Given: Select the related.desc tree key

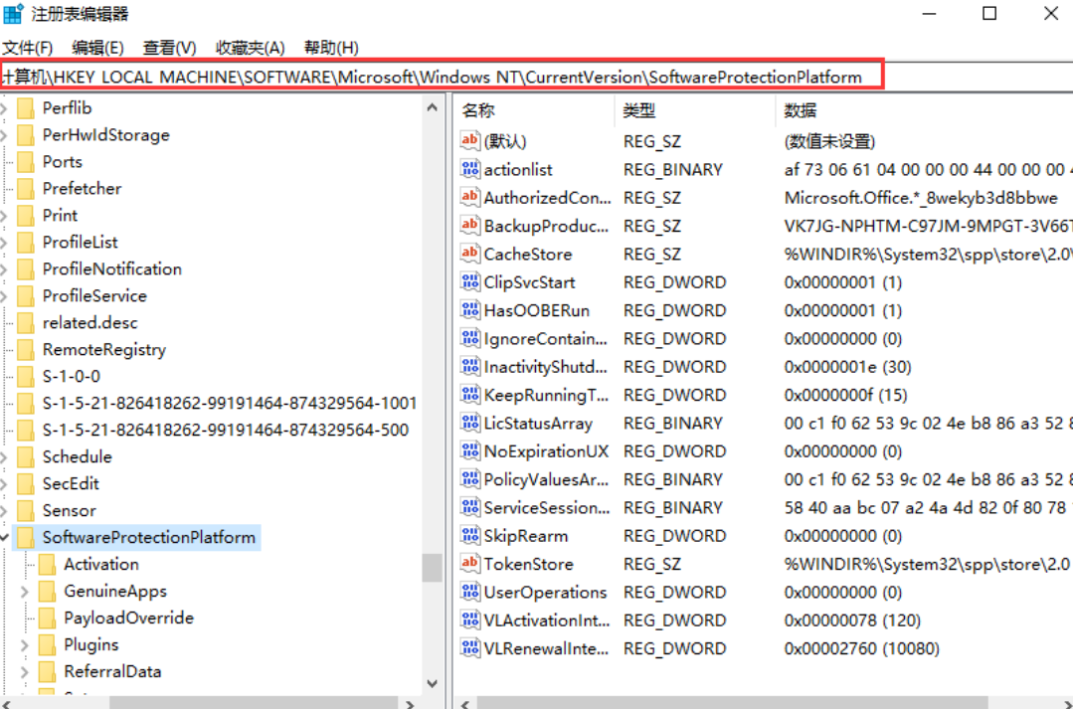Looking at the screenshot, I should tap(89, 322).
